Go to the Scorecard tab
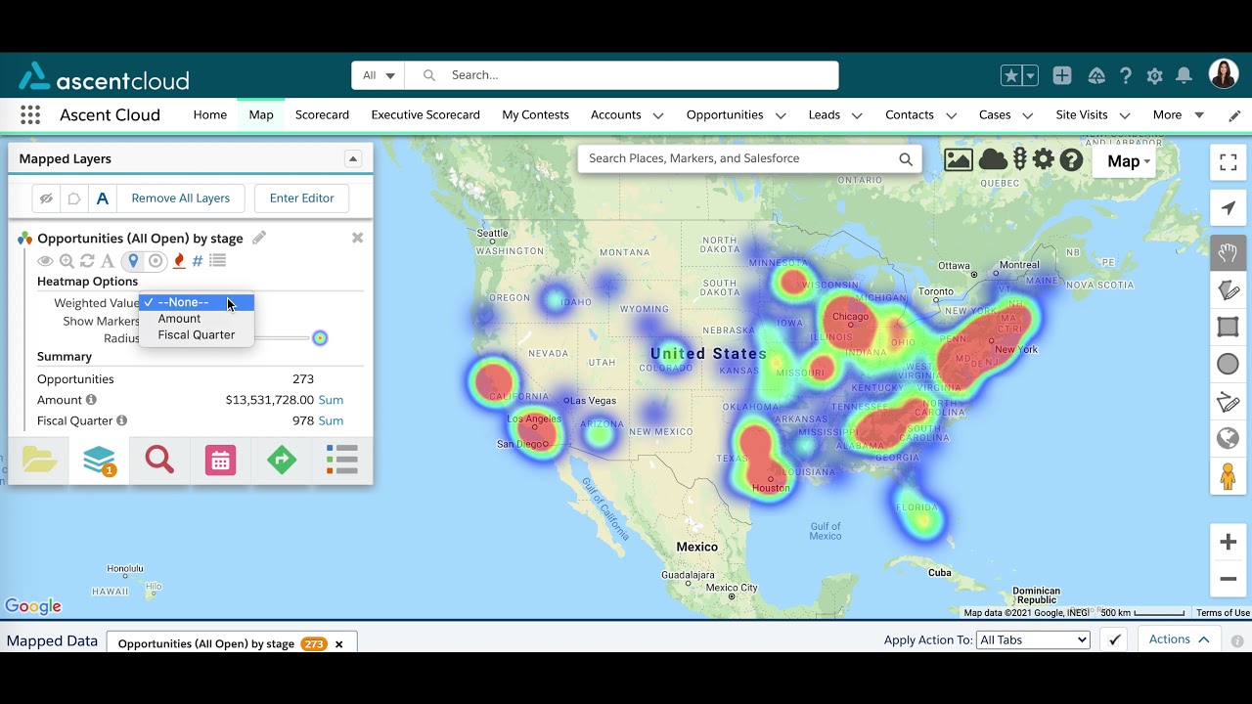The image size is (1252, 704). tap(322, 115)
